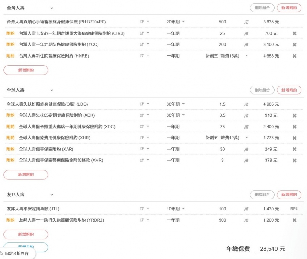Click 新增附約 button below XMR row
The height and width of the screenshot is (259, 307).
click(x=26, y=175)
